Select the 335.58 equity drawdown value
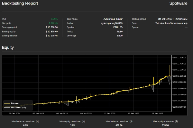 (x=165, y=125)
